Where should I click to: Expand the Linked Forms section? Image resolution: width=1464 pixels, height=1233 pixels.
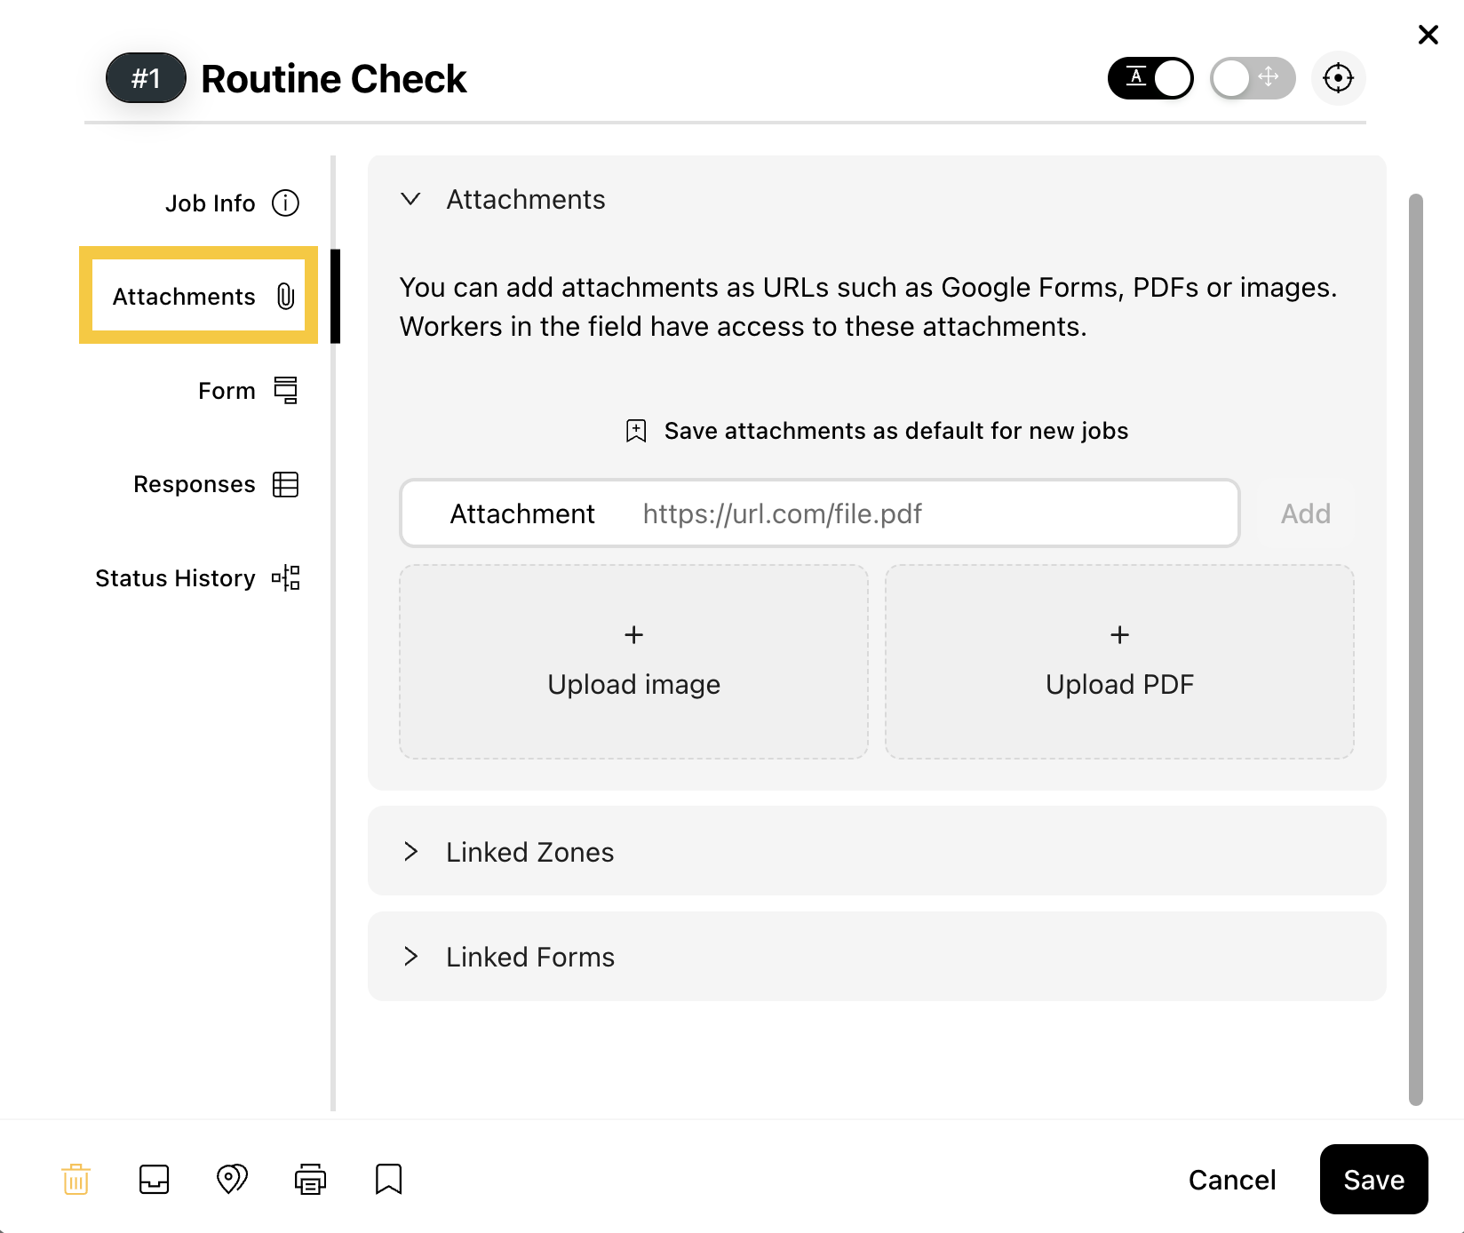(x=877, y=957)
